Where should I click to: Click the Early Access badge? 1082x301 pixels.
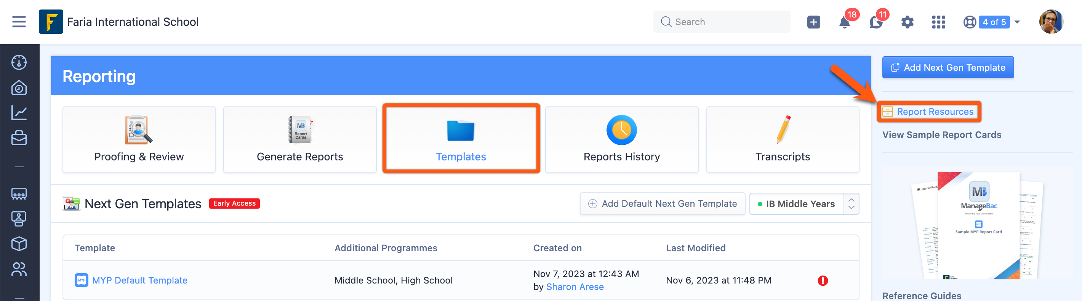pos(234,203)
